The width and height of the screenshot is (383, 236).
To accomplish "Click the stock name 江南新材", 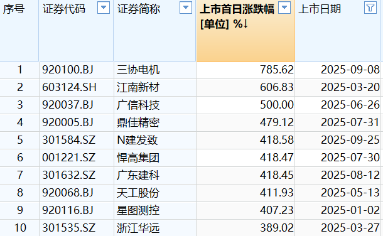I will click(138, 87).
